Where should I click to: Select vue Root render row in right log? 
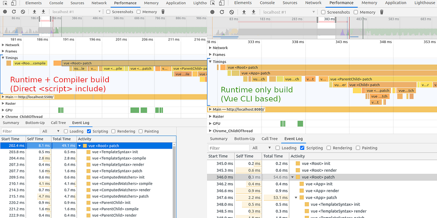[x=322, y=170]
